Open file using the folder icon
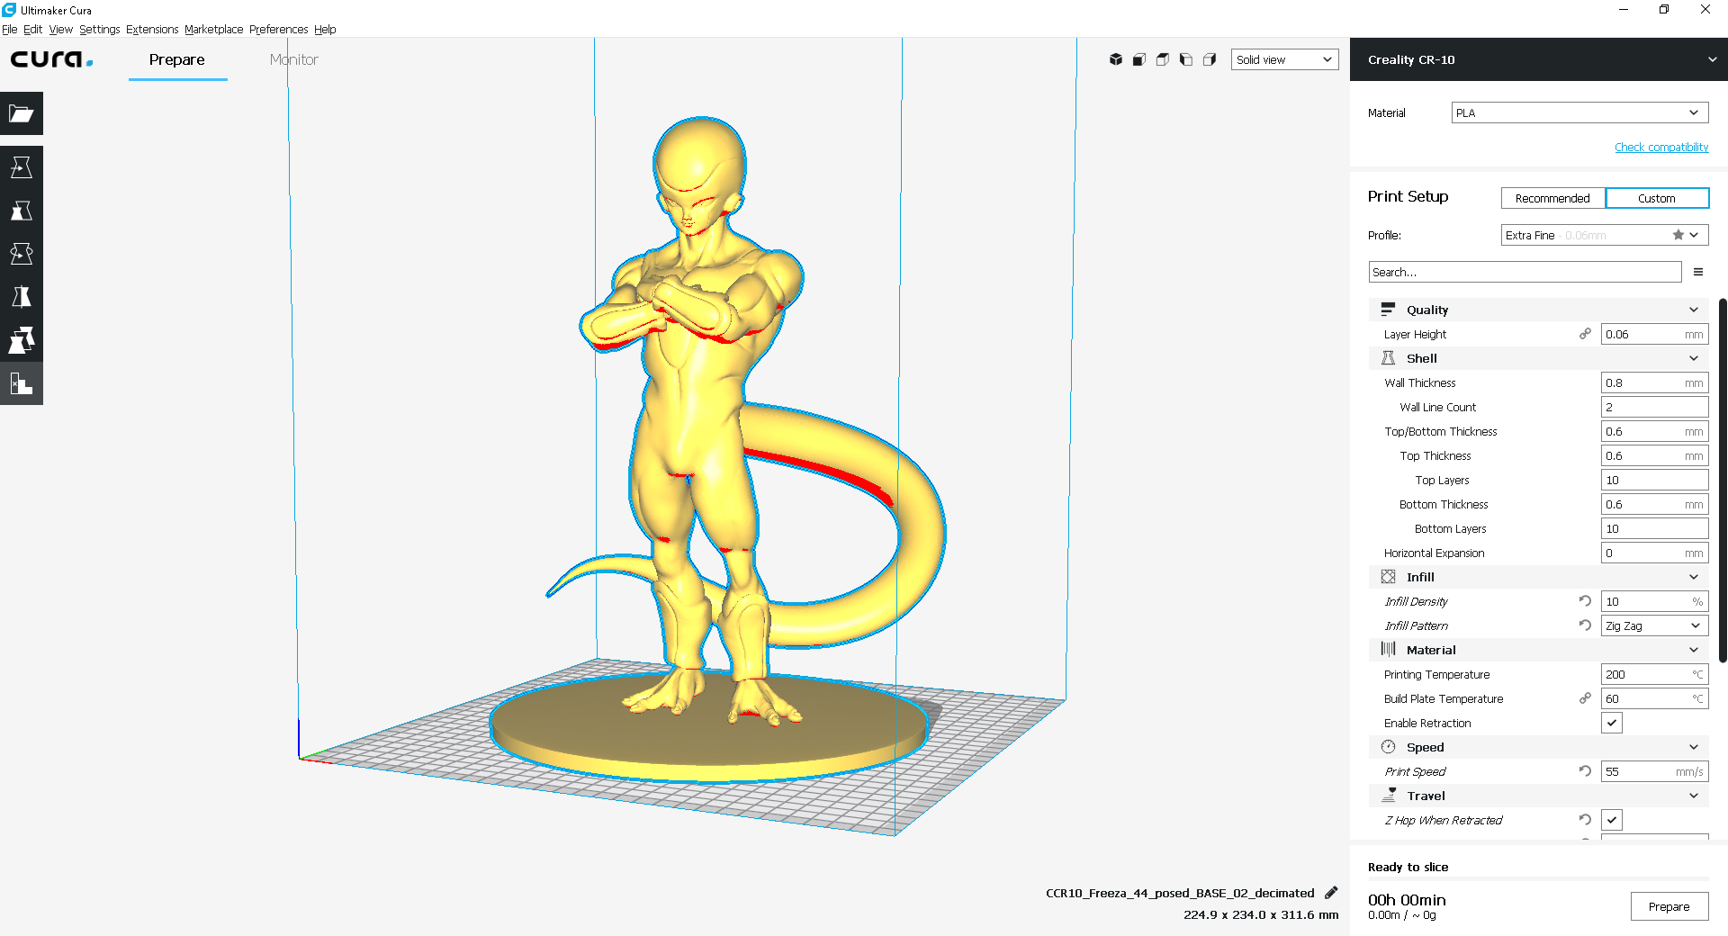The height and width of the screenshot is (936, 1728). (22, 113)
